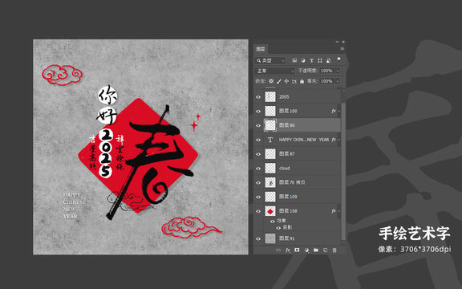Viewport: 462px width, 289px height.
Task: Click the 投影 drop shadow effect entry
Action: 288,228
